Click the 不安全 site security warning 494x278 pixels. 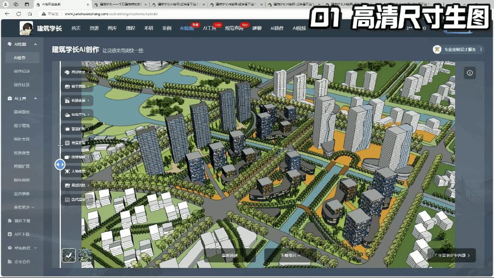(x=50, y=14)
